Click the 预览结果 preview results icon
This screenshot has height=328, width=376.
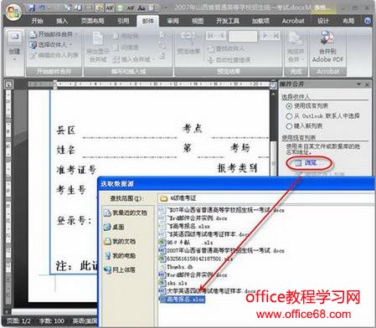[188, 38]
